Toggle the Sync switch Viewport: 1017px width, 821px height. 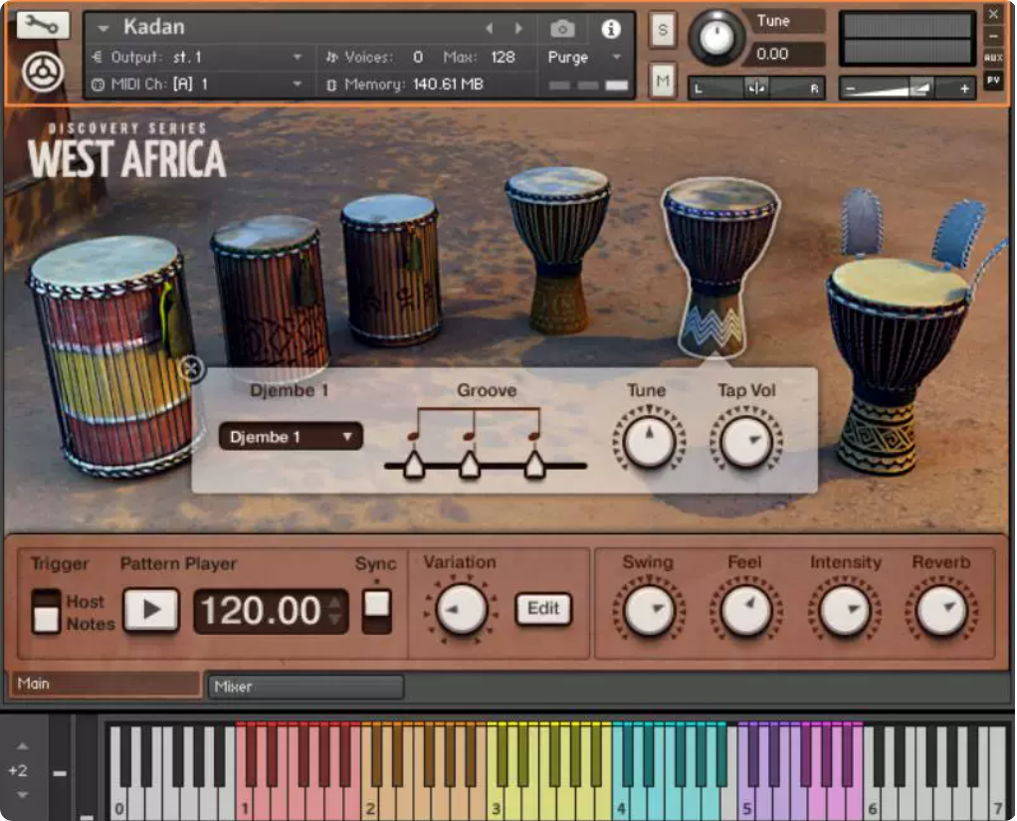click(377, 611)
